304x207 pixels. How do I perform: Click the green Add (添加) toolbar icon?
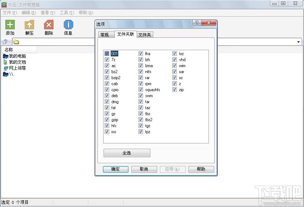[x=10, y=25]
